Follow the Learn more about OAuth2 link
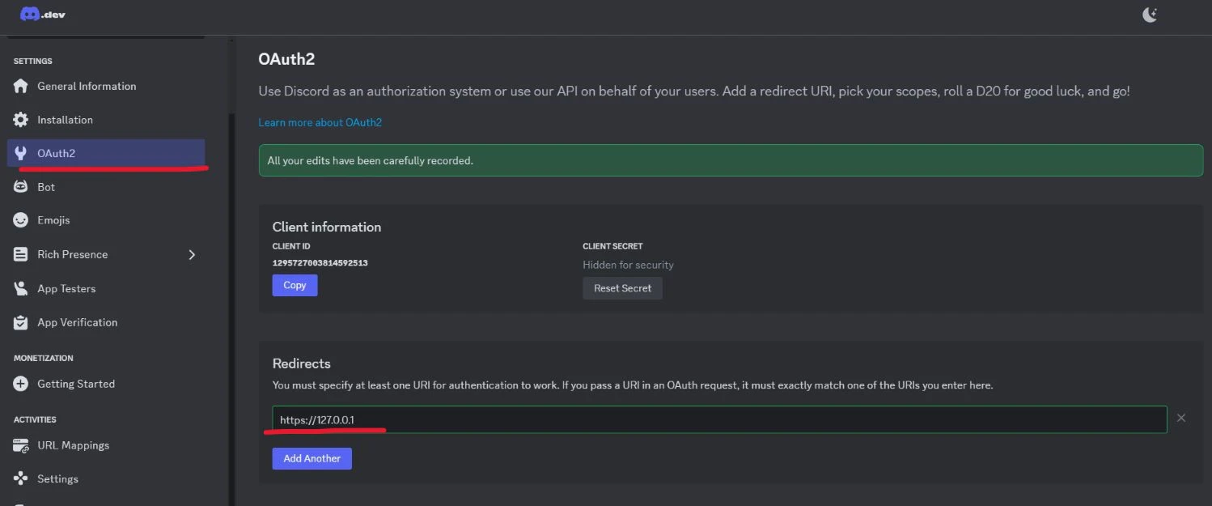 [320, 122]
